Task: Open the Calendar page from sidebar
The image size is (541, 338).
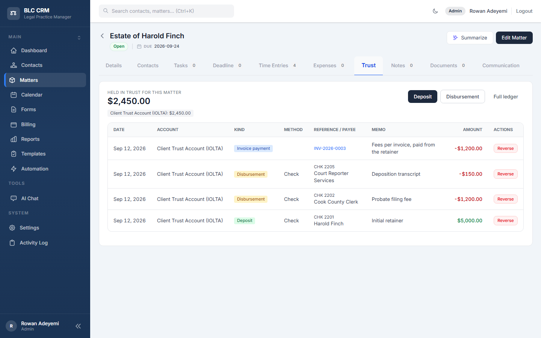Action: tap(45, 95)
